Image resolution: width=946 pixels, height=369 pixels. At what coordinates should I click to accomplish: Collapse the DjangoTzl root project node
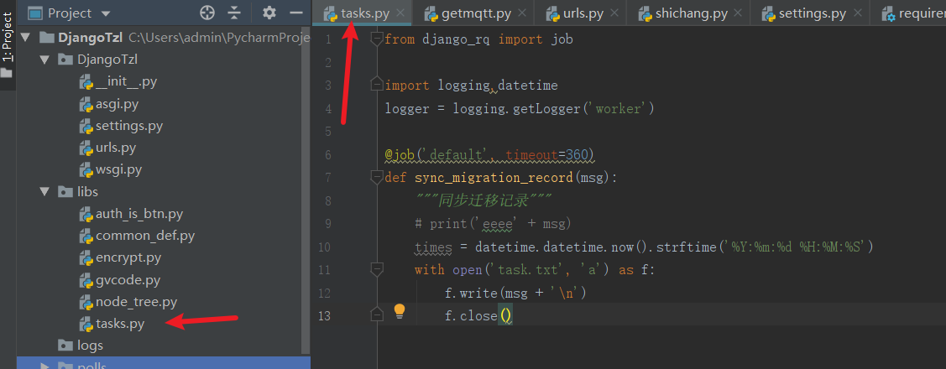click(x=25, y=38)
